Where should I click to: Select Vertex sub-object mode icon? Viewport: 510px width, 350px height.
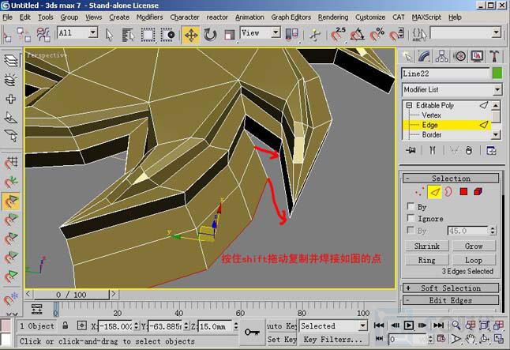[x=419, y=192]
